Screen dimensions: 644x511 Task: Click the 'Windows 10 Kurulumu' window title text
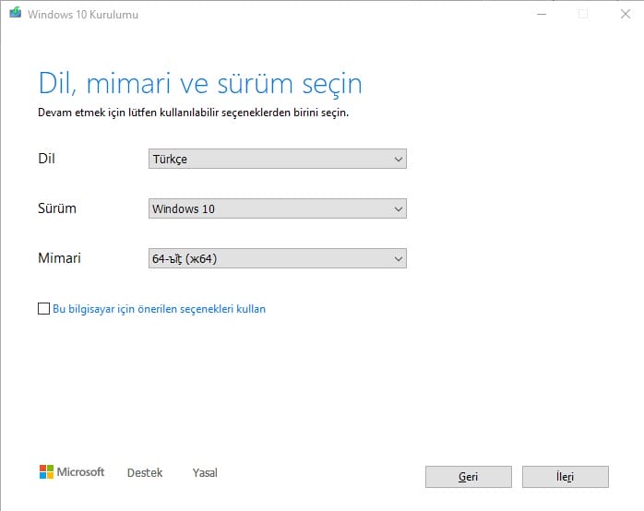tap(81, 14)
